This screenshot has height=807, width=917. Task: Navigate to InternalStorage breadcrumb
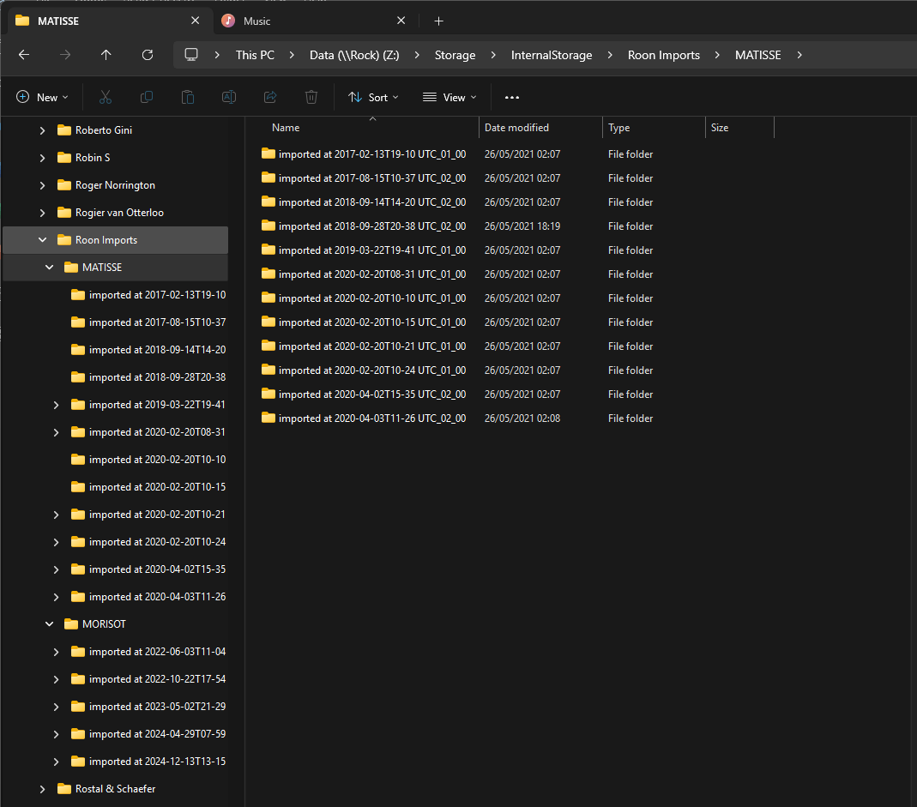click(552, 55)
